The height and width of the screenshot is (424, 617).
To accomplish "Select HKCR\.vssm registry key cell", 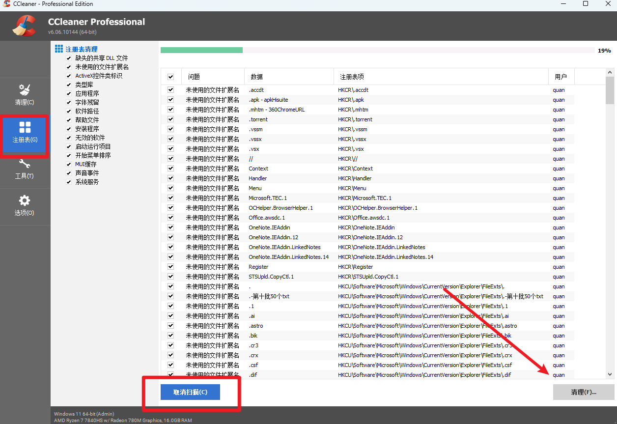I will pyautogui.click(x=352, y=129).
